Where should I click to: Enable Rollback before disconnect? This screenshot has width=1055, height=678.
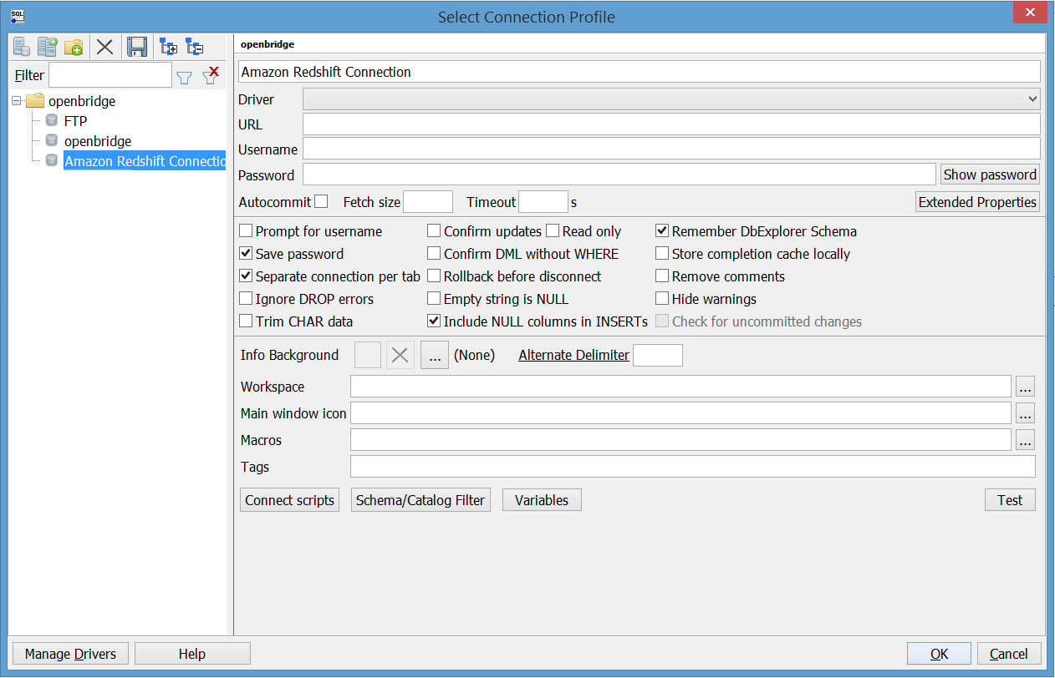tap(434, 276)
